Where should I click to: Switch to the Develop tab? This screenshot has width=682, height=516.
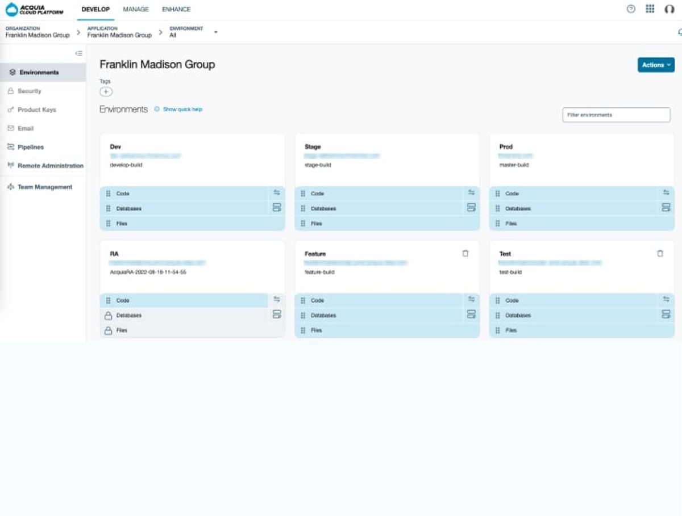95,9
